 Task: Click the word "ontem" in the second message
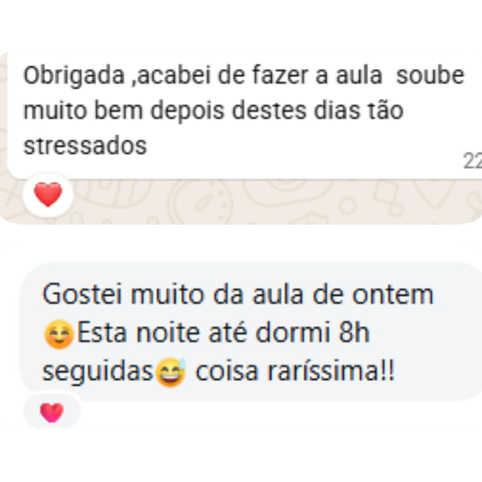coord(392,295)
